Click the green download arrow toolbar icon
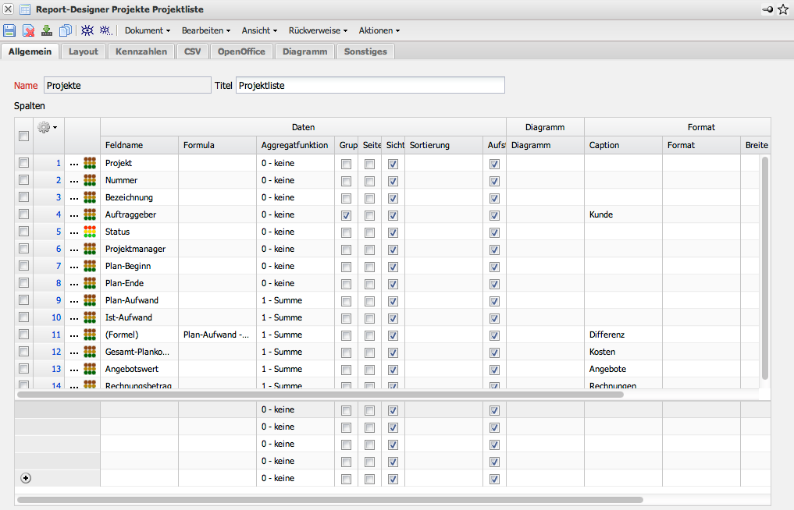794x510 pixels. click(x=47, y=30)
